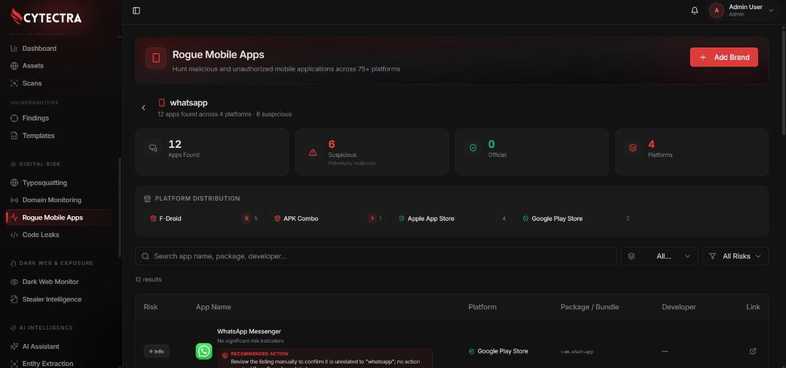Screen dimensions: 786x368
Task: Click the App Name column header
Action: coord(213,307)
